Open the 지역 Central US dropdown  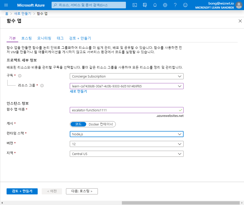point(127,154)
